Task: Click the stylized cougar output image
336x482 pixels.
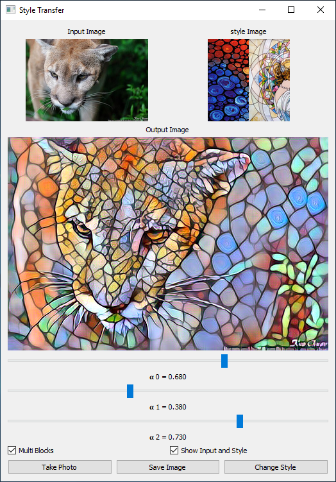Action: 168,244
